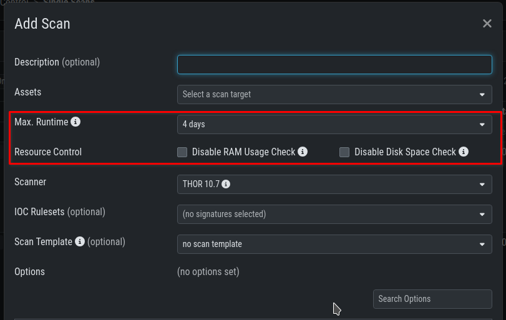The image size is (506, 320).
Task: Click the Scan Template dropdown arrow
Action: (x=482, y=244)
